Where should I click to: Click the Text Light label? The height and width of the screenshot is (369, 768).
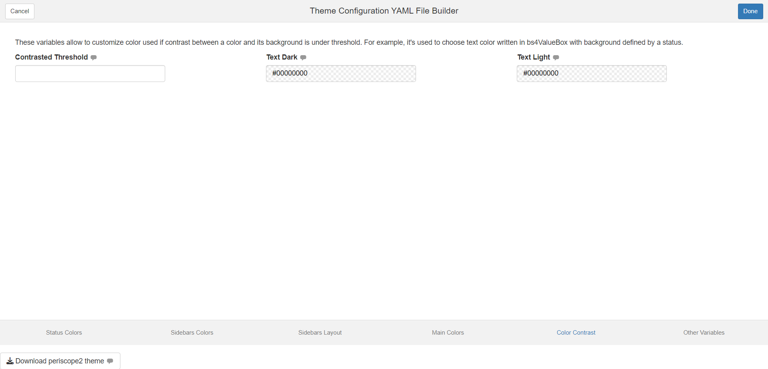534,57
